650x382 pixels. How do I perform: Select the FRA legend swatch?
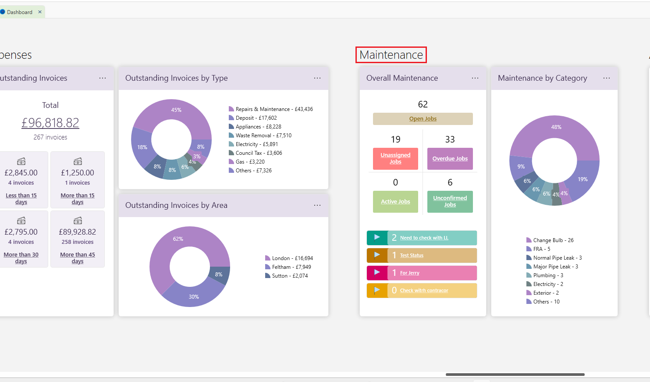[x=529, y=249]
